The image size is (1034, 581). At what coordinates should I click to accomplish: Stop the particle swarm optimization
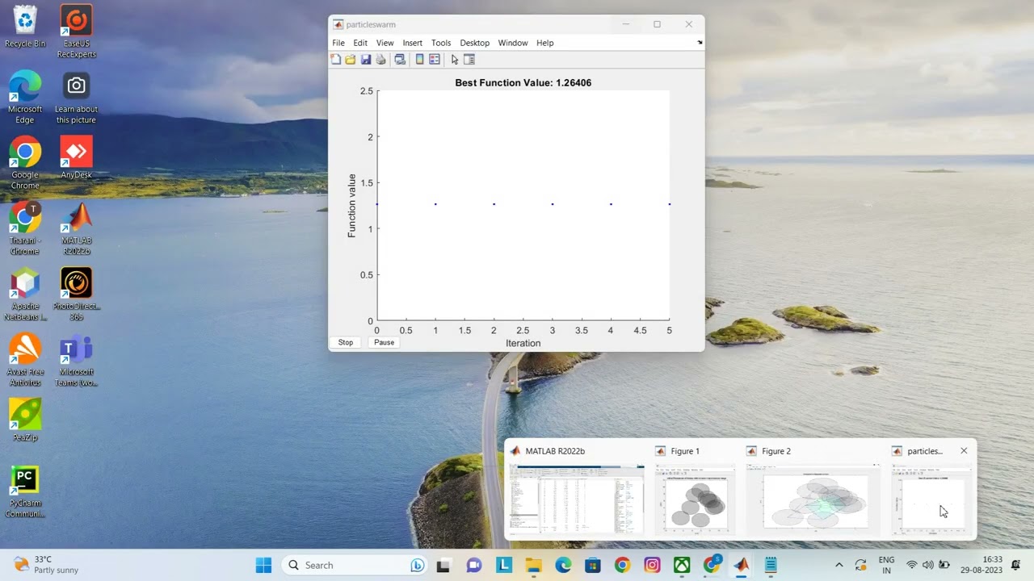[x=346, y=342]
